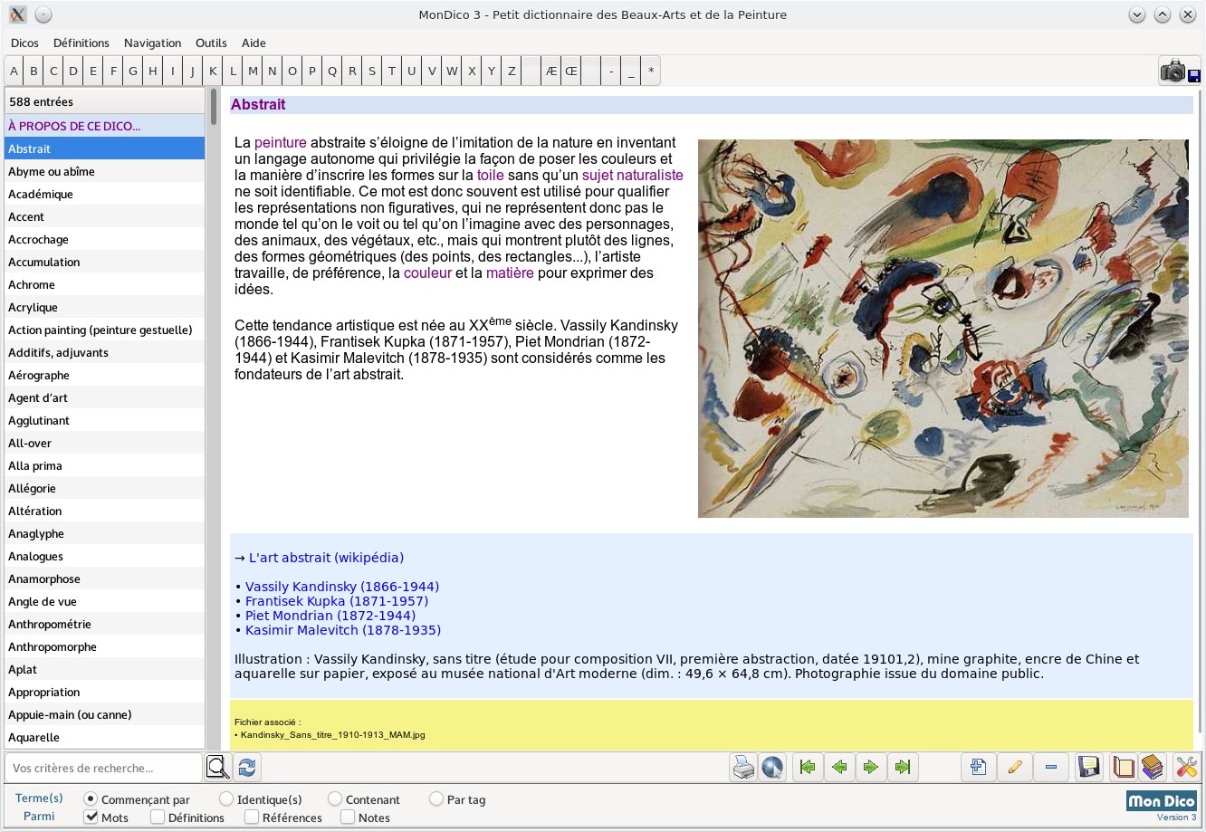
Task: Enable the 'Définitions' checkbox
Action: 187,817
